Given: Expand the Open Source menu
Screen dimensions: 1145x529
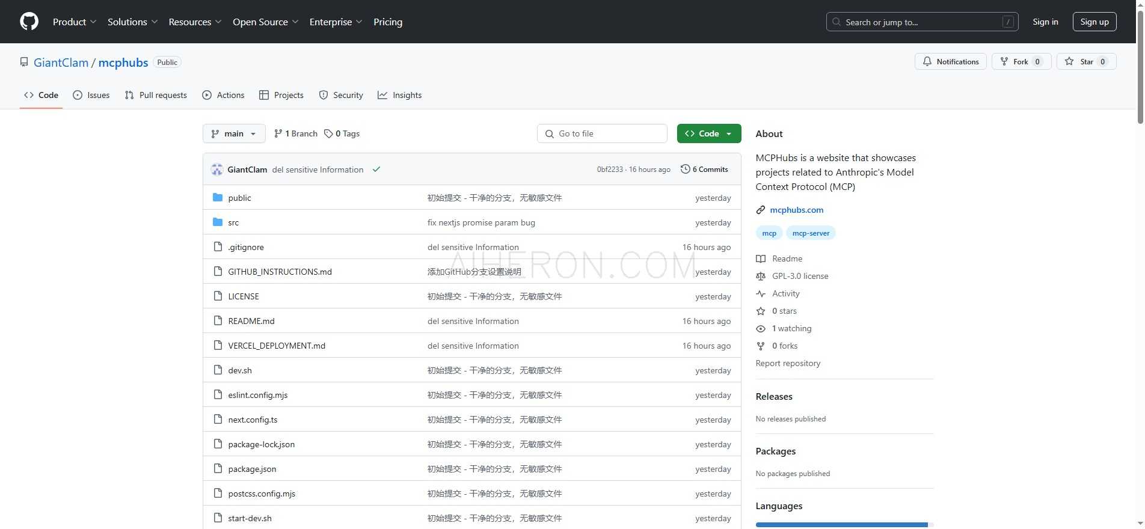Looking at the screenshot, I should point(266,22).
